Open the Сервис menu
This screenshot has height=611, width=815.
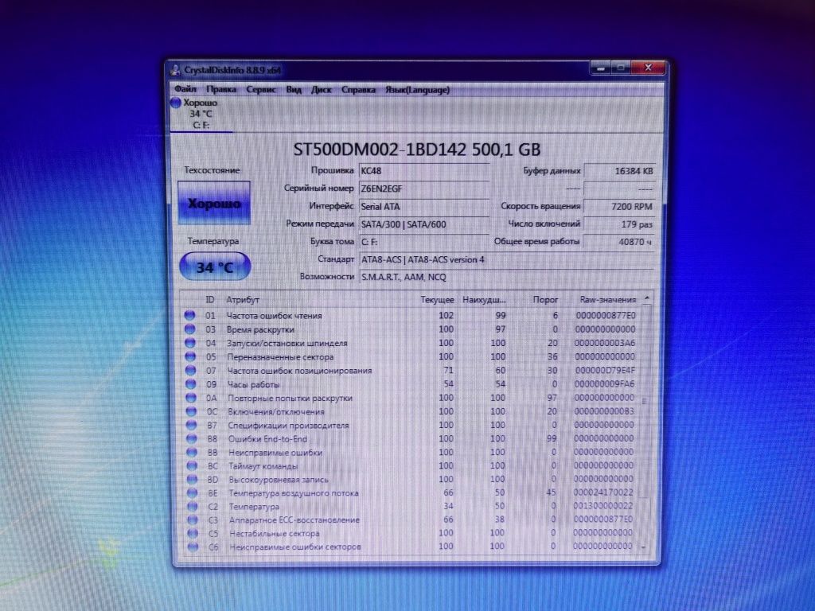pos(261,89)
